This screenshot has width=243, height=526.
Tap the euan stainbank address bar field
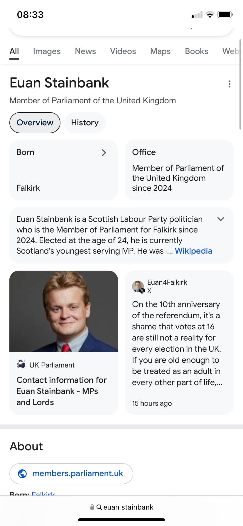pyautogui.click(x=128, y=507)
